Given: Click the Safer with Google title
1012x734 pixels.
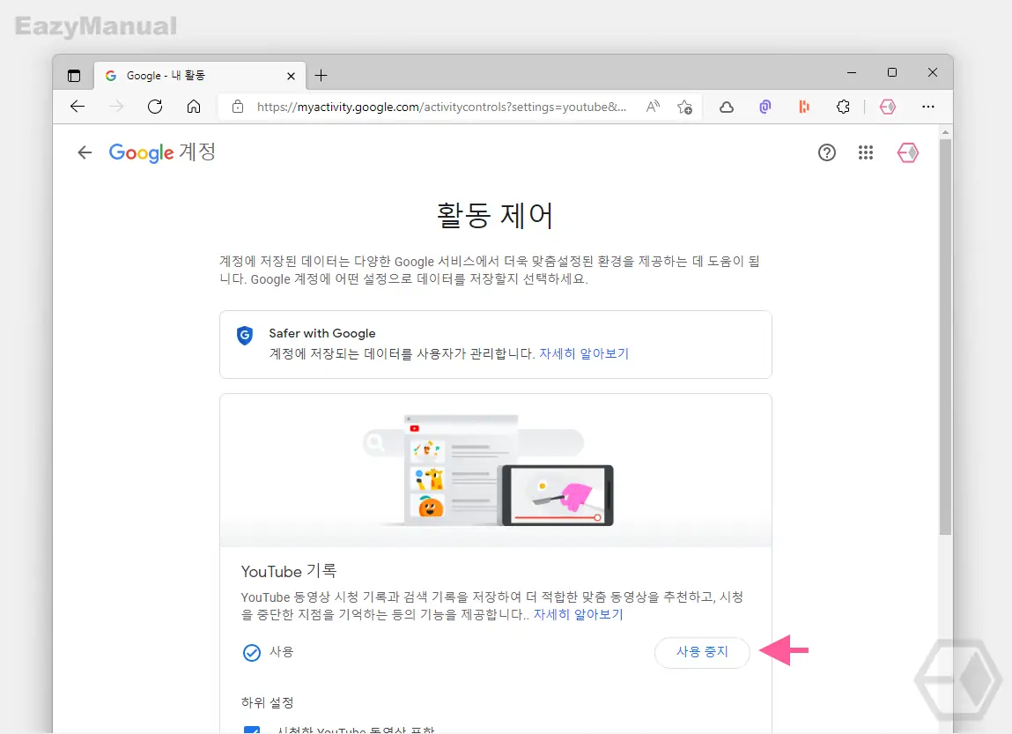Looking at the screenshot, I should [322, 333].
